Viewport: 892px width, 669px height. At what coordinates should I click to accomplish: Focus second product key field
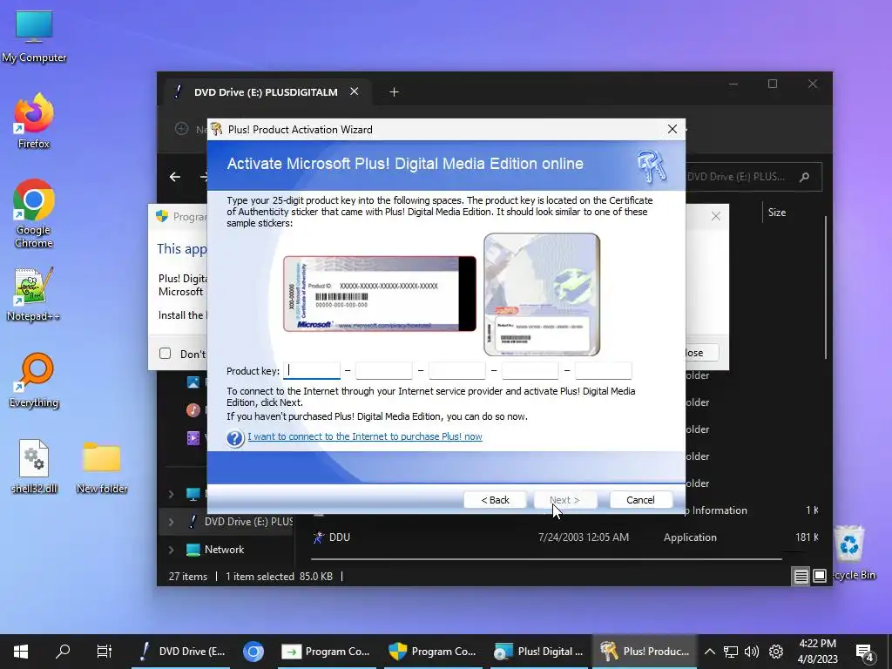point(384,371)
